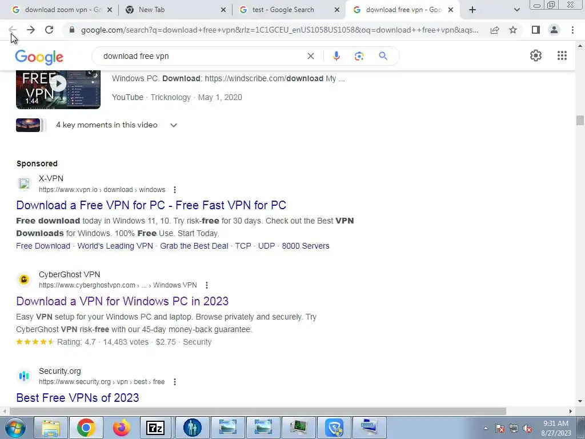This screenshot has width=585, height=439.
Task: Open 7-Zip from the taskbar
Action: [155, 428]
